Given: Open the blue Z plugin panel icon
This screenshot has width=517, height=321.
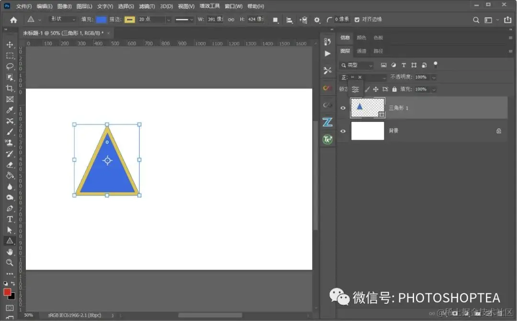Looking at the screenshot, I should click(327, 122).
